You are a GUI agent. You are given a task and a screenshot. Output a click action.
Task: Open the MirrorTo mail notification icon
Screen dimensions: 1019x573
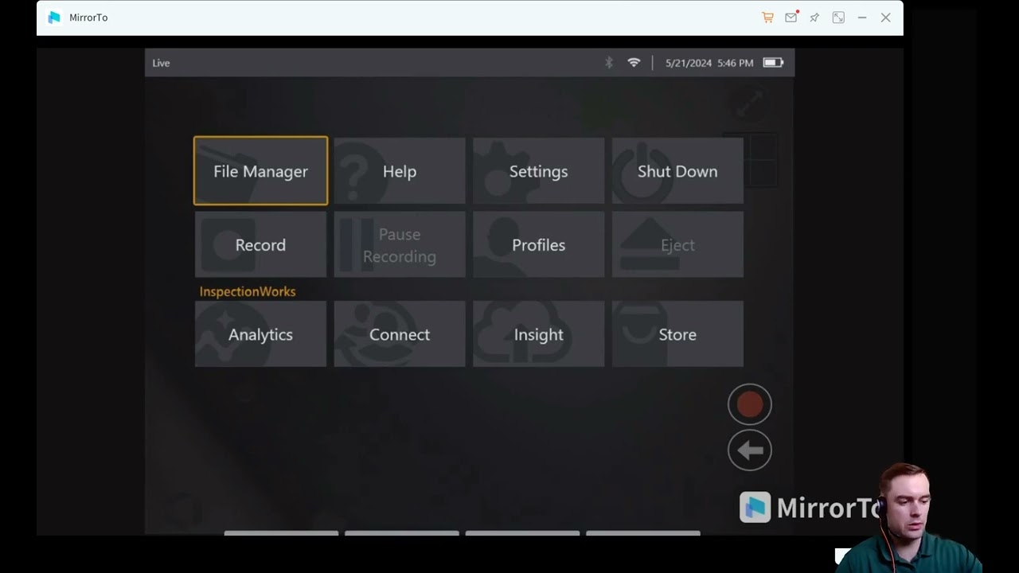click(791, 18)
